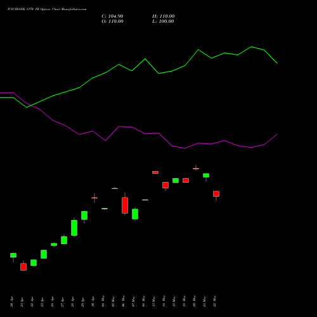
Task: Select the 30 Apr date label
Action: (93, 302)
